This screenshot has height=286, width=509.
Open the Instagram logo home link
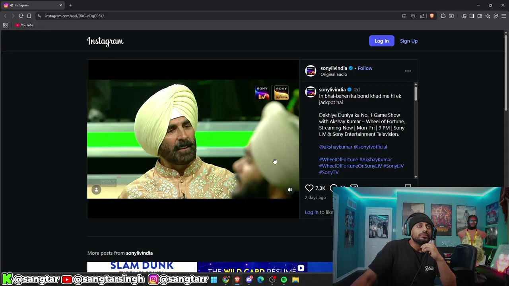(105, 41)
